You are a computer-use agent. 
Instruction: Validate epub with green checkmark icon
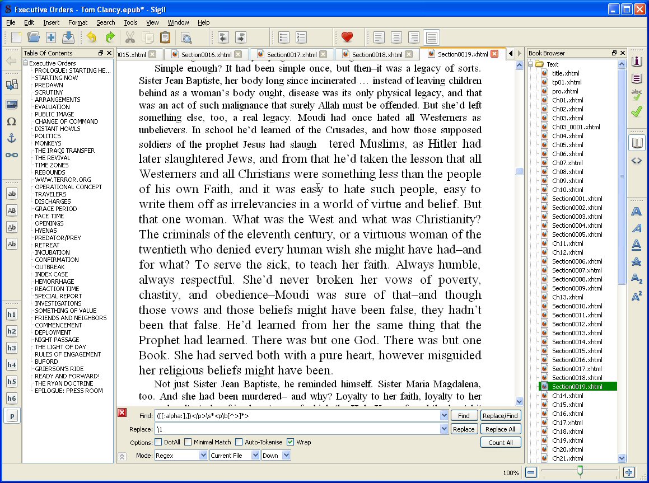pyautogui.click(x=637, y=111)
